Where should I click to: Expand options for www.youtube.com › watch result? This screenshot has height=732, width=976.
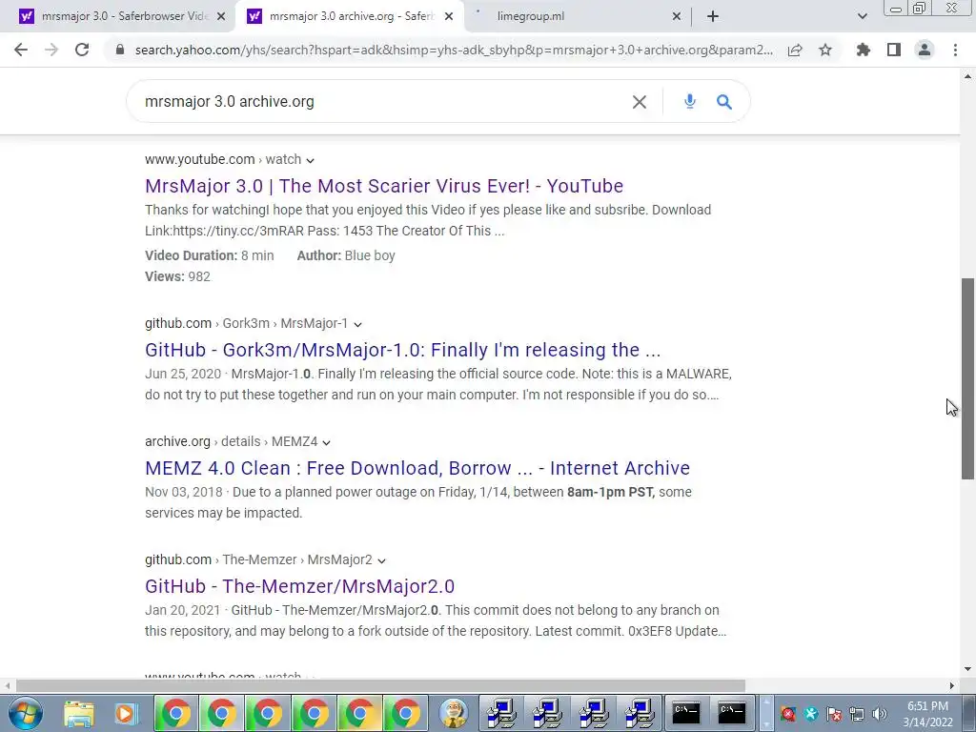pos(310,160)
